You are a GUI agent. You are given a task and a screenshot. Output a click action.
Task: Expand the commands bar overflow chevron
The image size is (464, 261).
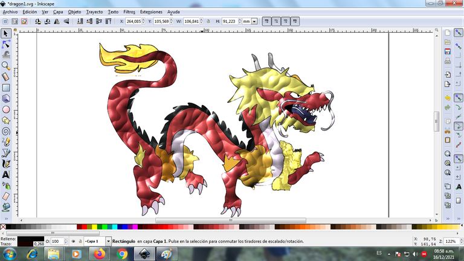click(x=448, y=219)
